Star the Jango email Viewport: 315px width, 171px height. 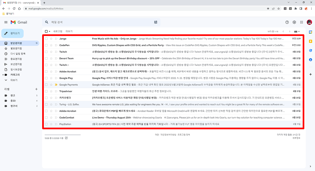pos(51,39)
